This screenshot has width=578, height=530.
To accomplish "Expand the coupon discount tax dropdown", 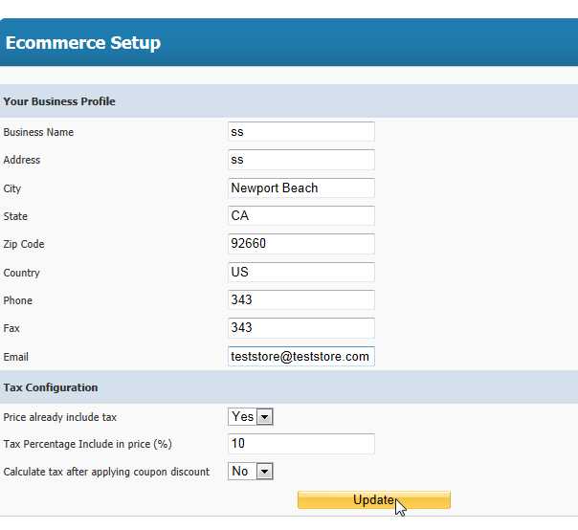I will tap(251, 471).
